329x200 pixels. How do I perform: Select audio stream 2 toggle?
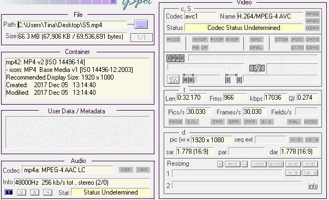point(22,192)
